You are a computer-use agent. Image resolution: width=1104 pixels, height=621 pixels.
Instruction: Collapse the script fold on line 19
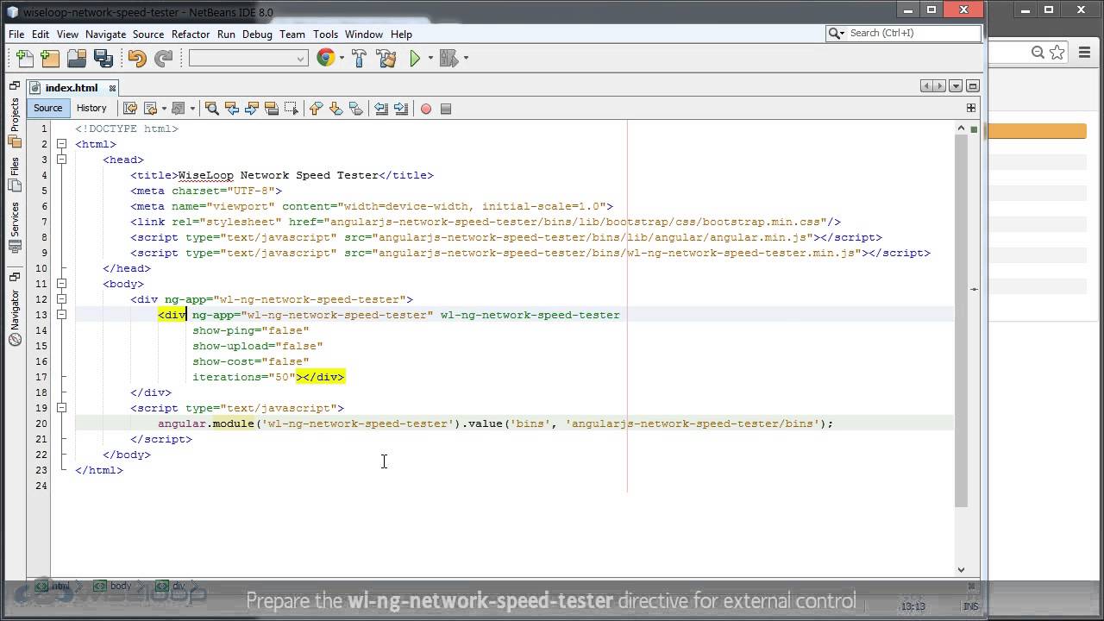pyautogui.click(x=61, y=408)
